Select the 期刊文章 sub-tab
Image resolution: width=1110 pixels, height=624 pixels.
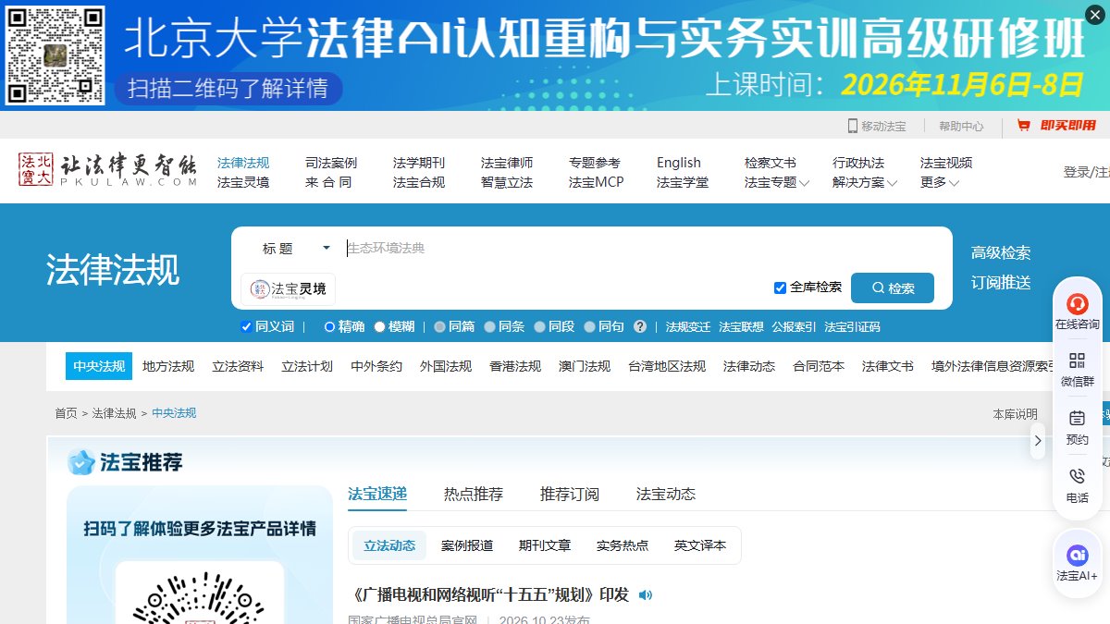tap(545, 545)
